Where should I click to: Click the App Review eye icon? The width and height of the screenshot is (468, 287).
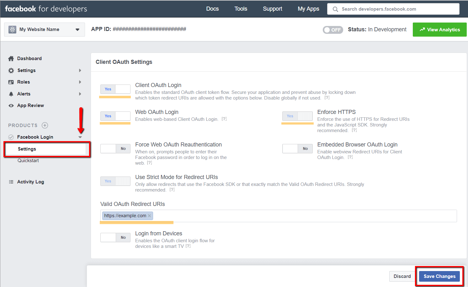(11, 105)
